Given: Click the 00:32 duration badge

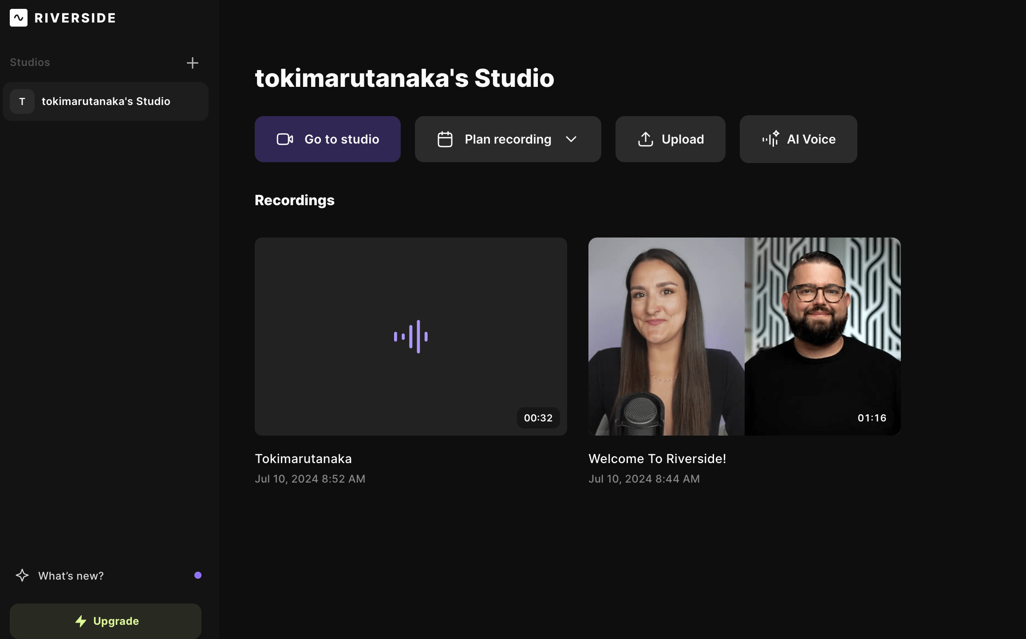Looking at the screenshot, I should 538,418.
